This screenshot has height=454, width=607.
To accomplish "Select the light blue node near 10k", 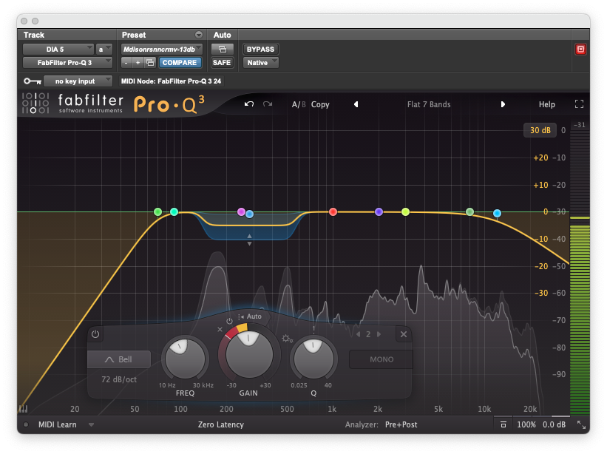I will coord(497,213).
